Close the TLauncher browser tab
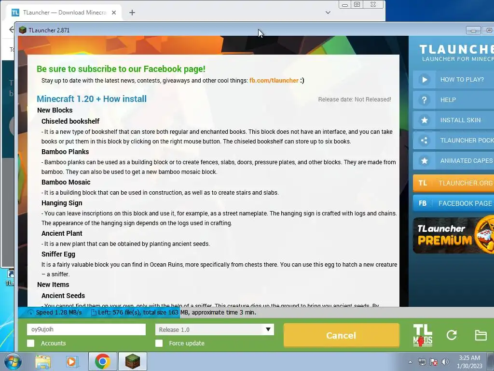The width and height of the screenshot is (494, 371). pos(114,13)
